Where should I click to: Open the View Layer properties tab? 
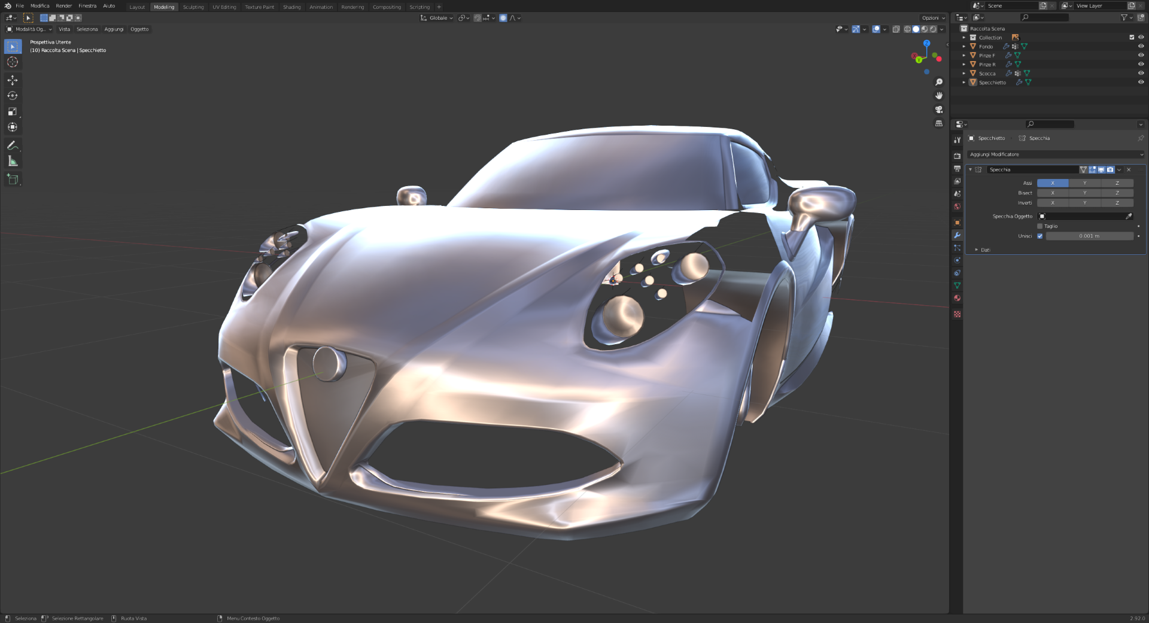pos(957,181)
